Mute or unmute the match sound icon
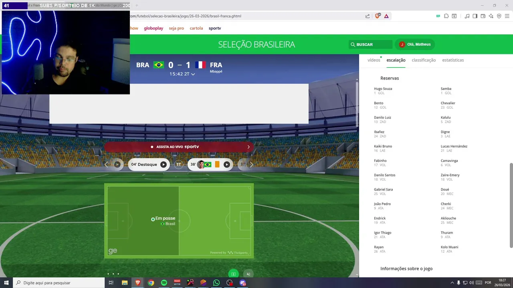The width and height of the screenshot is (513, 288). click(248, 274)
